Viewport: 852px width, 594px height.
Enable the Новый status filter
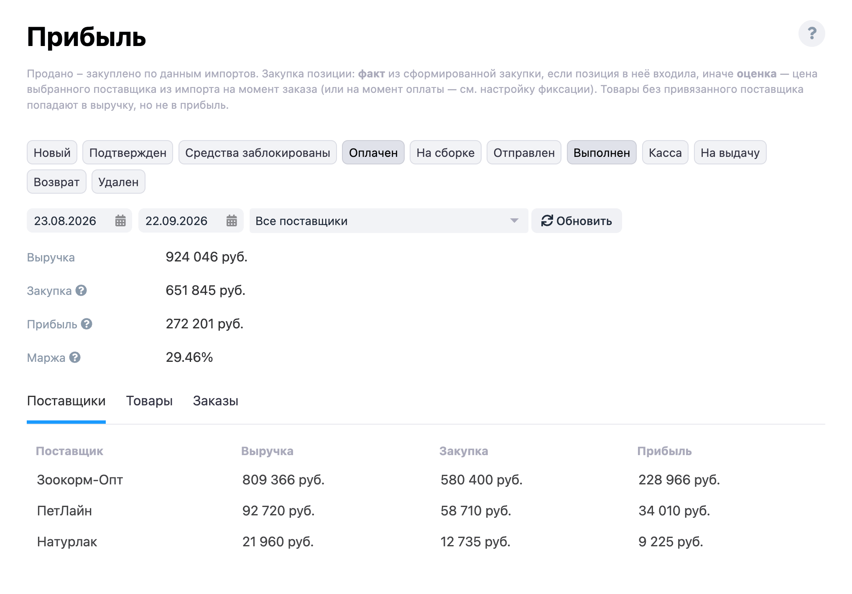click(52, 153)
